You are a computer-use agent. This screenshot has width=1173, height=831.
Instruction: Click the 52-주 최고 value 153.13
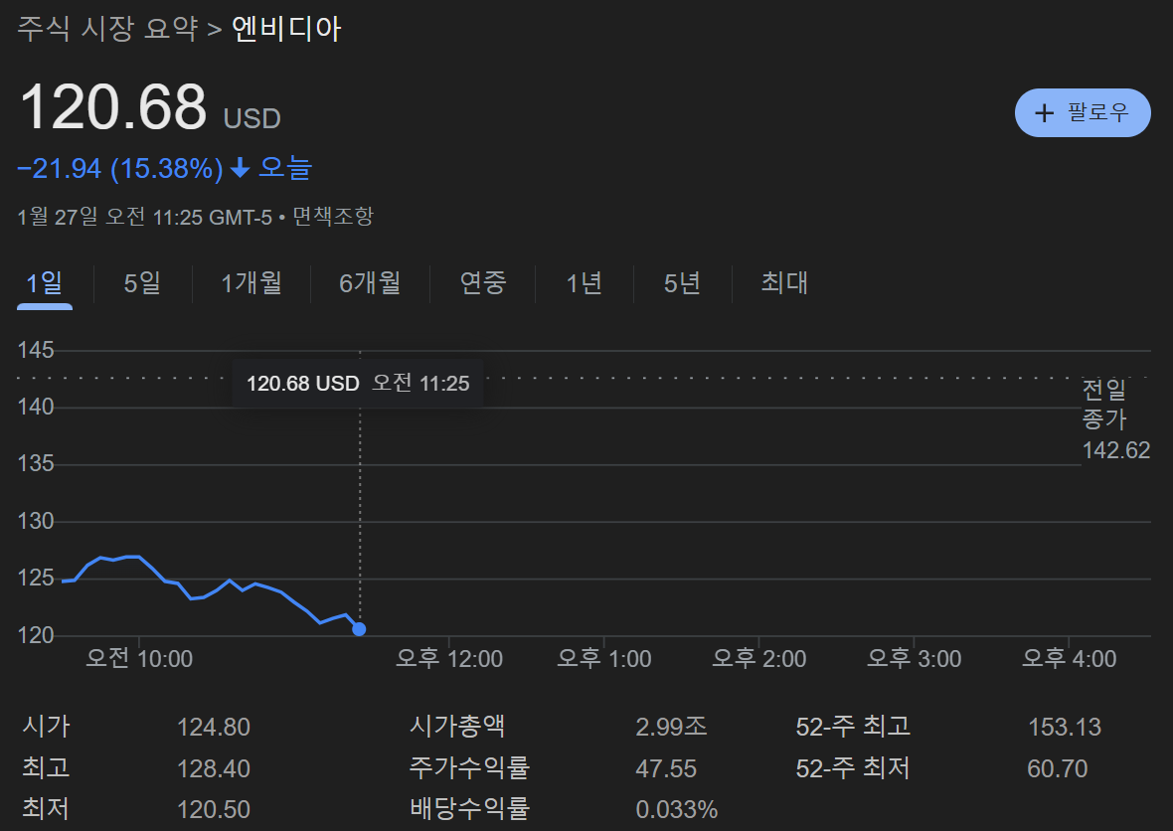pyautogui.click(x=1065, y=727)
